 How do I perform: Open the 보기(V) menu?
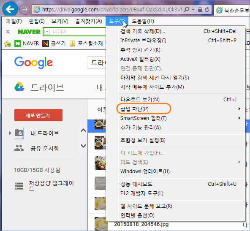pyautogui.click(x=60, y=21)
